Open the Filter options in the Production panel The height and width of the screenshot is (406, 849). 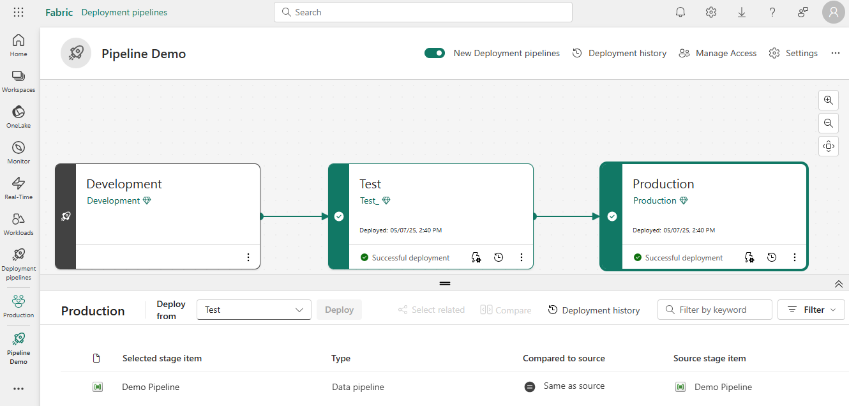[x=811, y=310]
